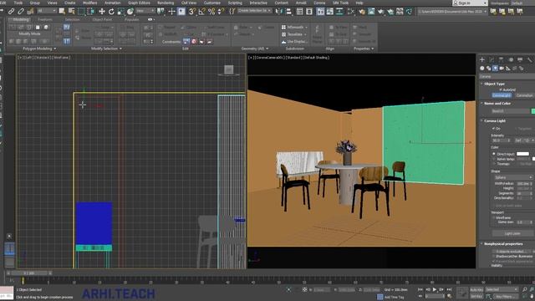This screenshot has height=301, width=535.
Task: Open the Modifiers menu
Action: 90,3
